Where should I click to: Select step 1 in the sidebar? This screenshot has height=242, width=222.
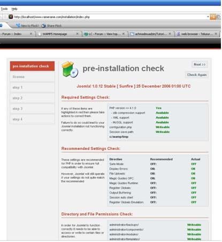tap(32, 87)
